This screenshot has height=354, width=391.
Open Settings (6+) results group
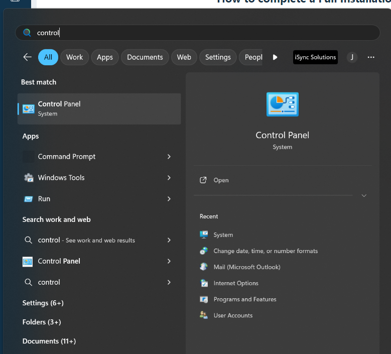43,303
